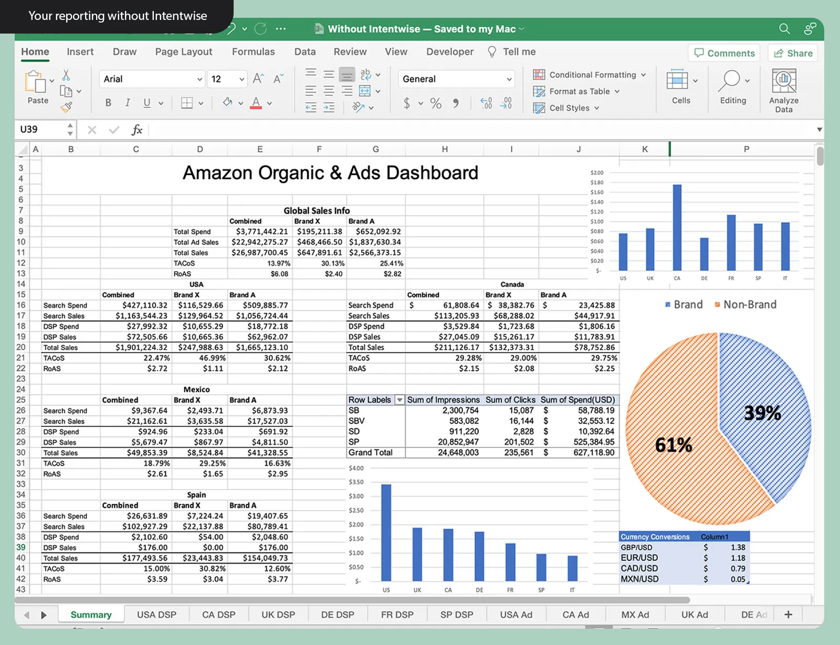Click the Decrease Indent icon

311,108
